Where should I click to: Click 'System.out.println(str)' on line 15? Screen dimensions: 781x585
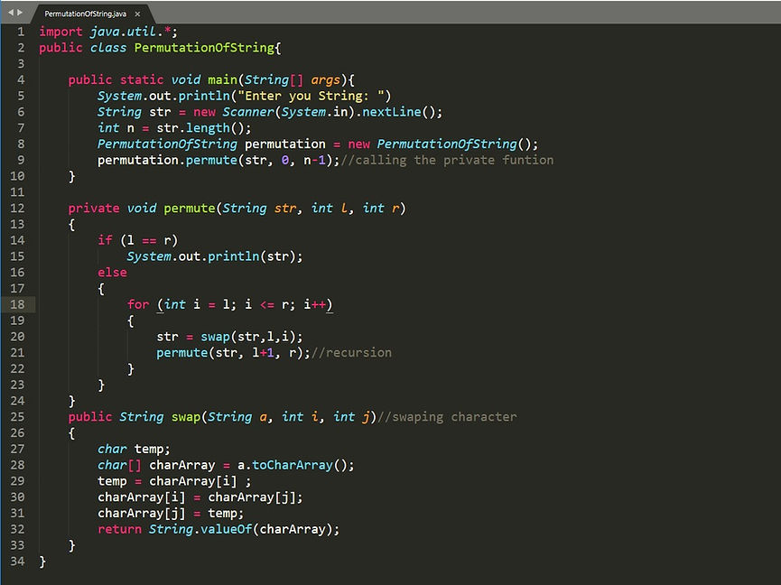[x=211, y=256]
